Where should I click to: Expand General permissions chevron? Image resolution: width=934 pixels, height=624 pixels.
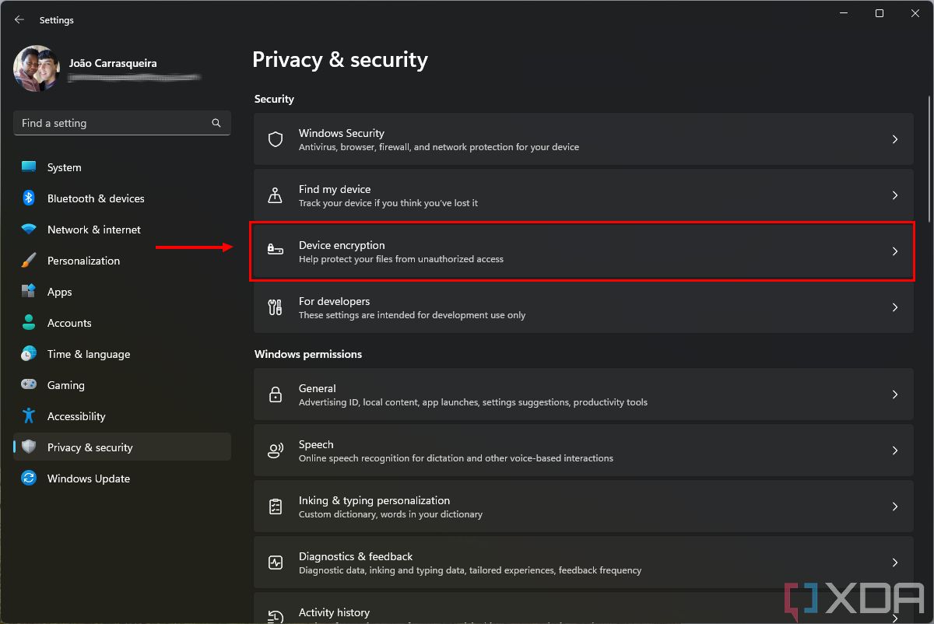(x=895, y=394)
